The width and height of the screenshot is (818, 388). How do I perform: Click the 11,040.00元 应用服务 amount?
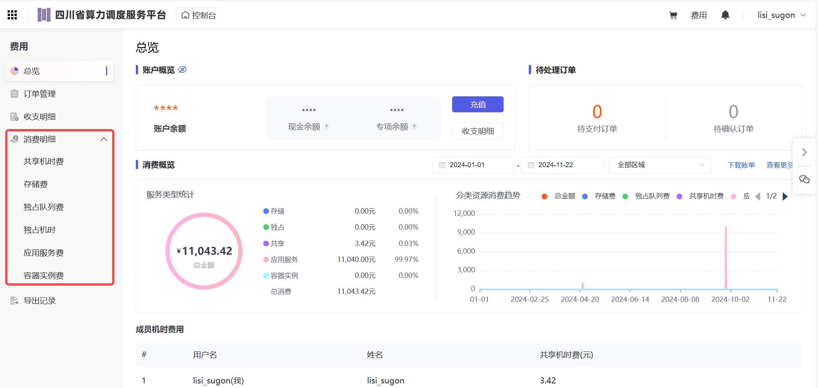356,259
